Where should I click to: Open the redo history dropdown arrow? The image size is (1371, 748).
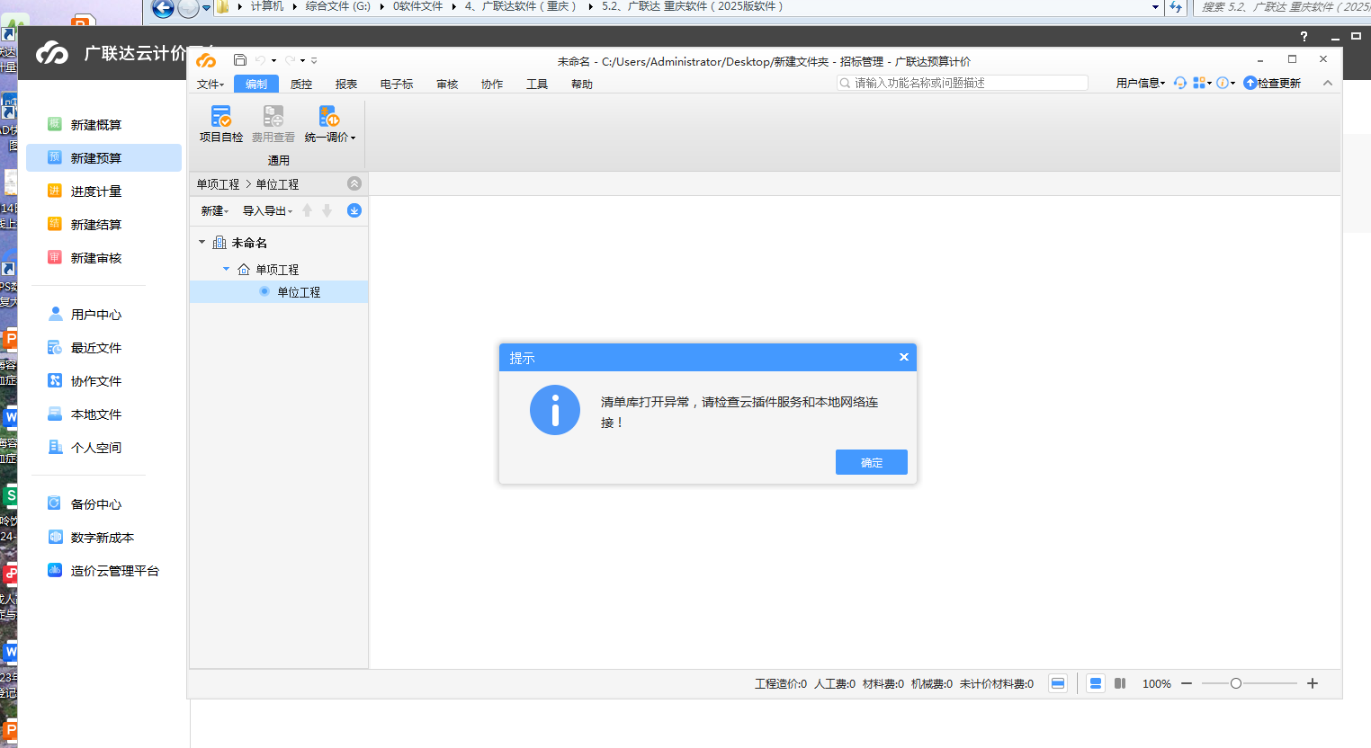click(303, 61)
